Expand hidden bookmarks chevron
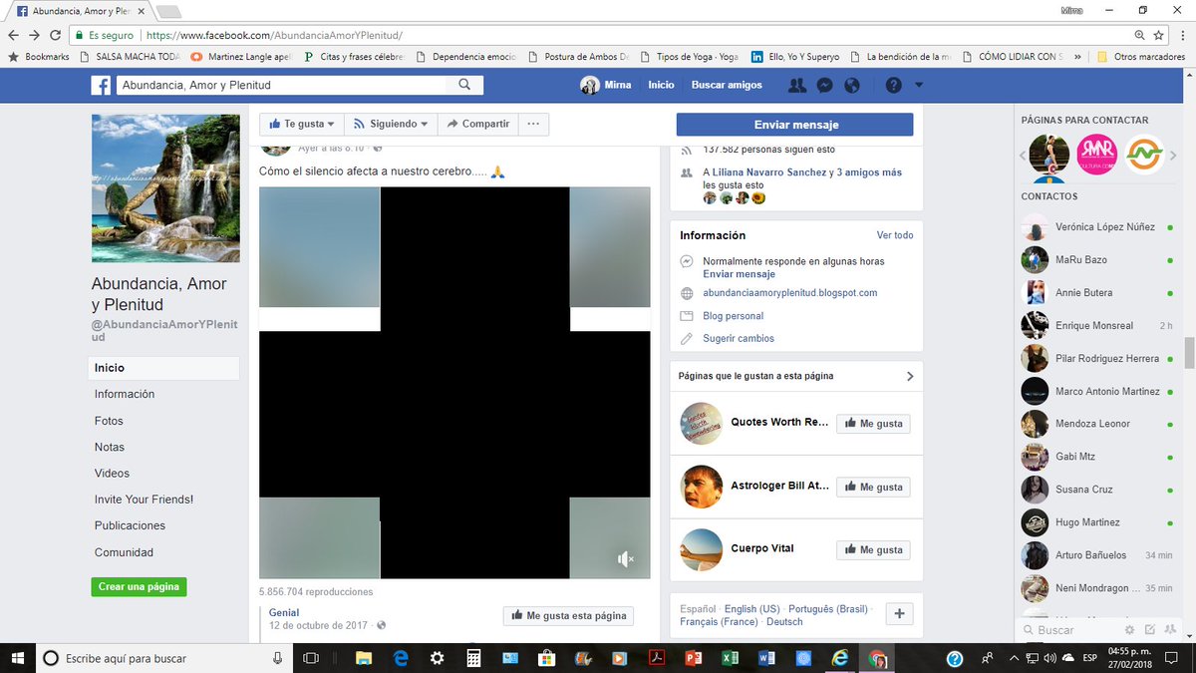This screenshot has height=673, width=1196. click(x=1078, y=57)
